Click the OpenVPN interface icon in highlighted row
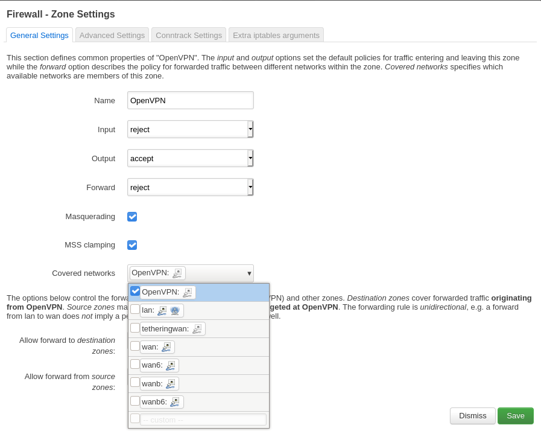This screenshot has height=431, width=541. click(x=188, y=292)
